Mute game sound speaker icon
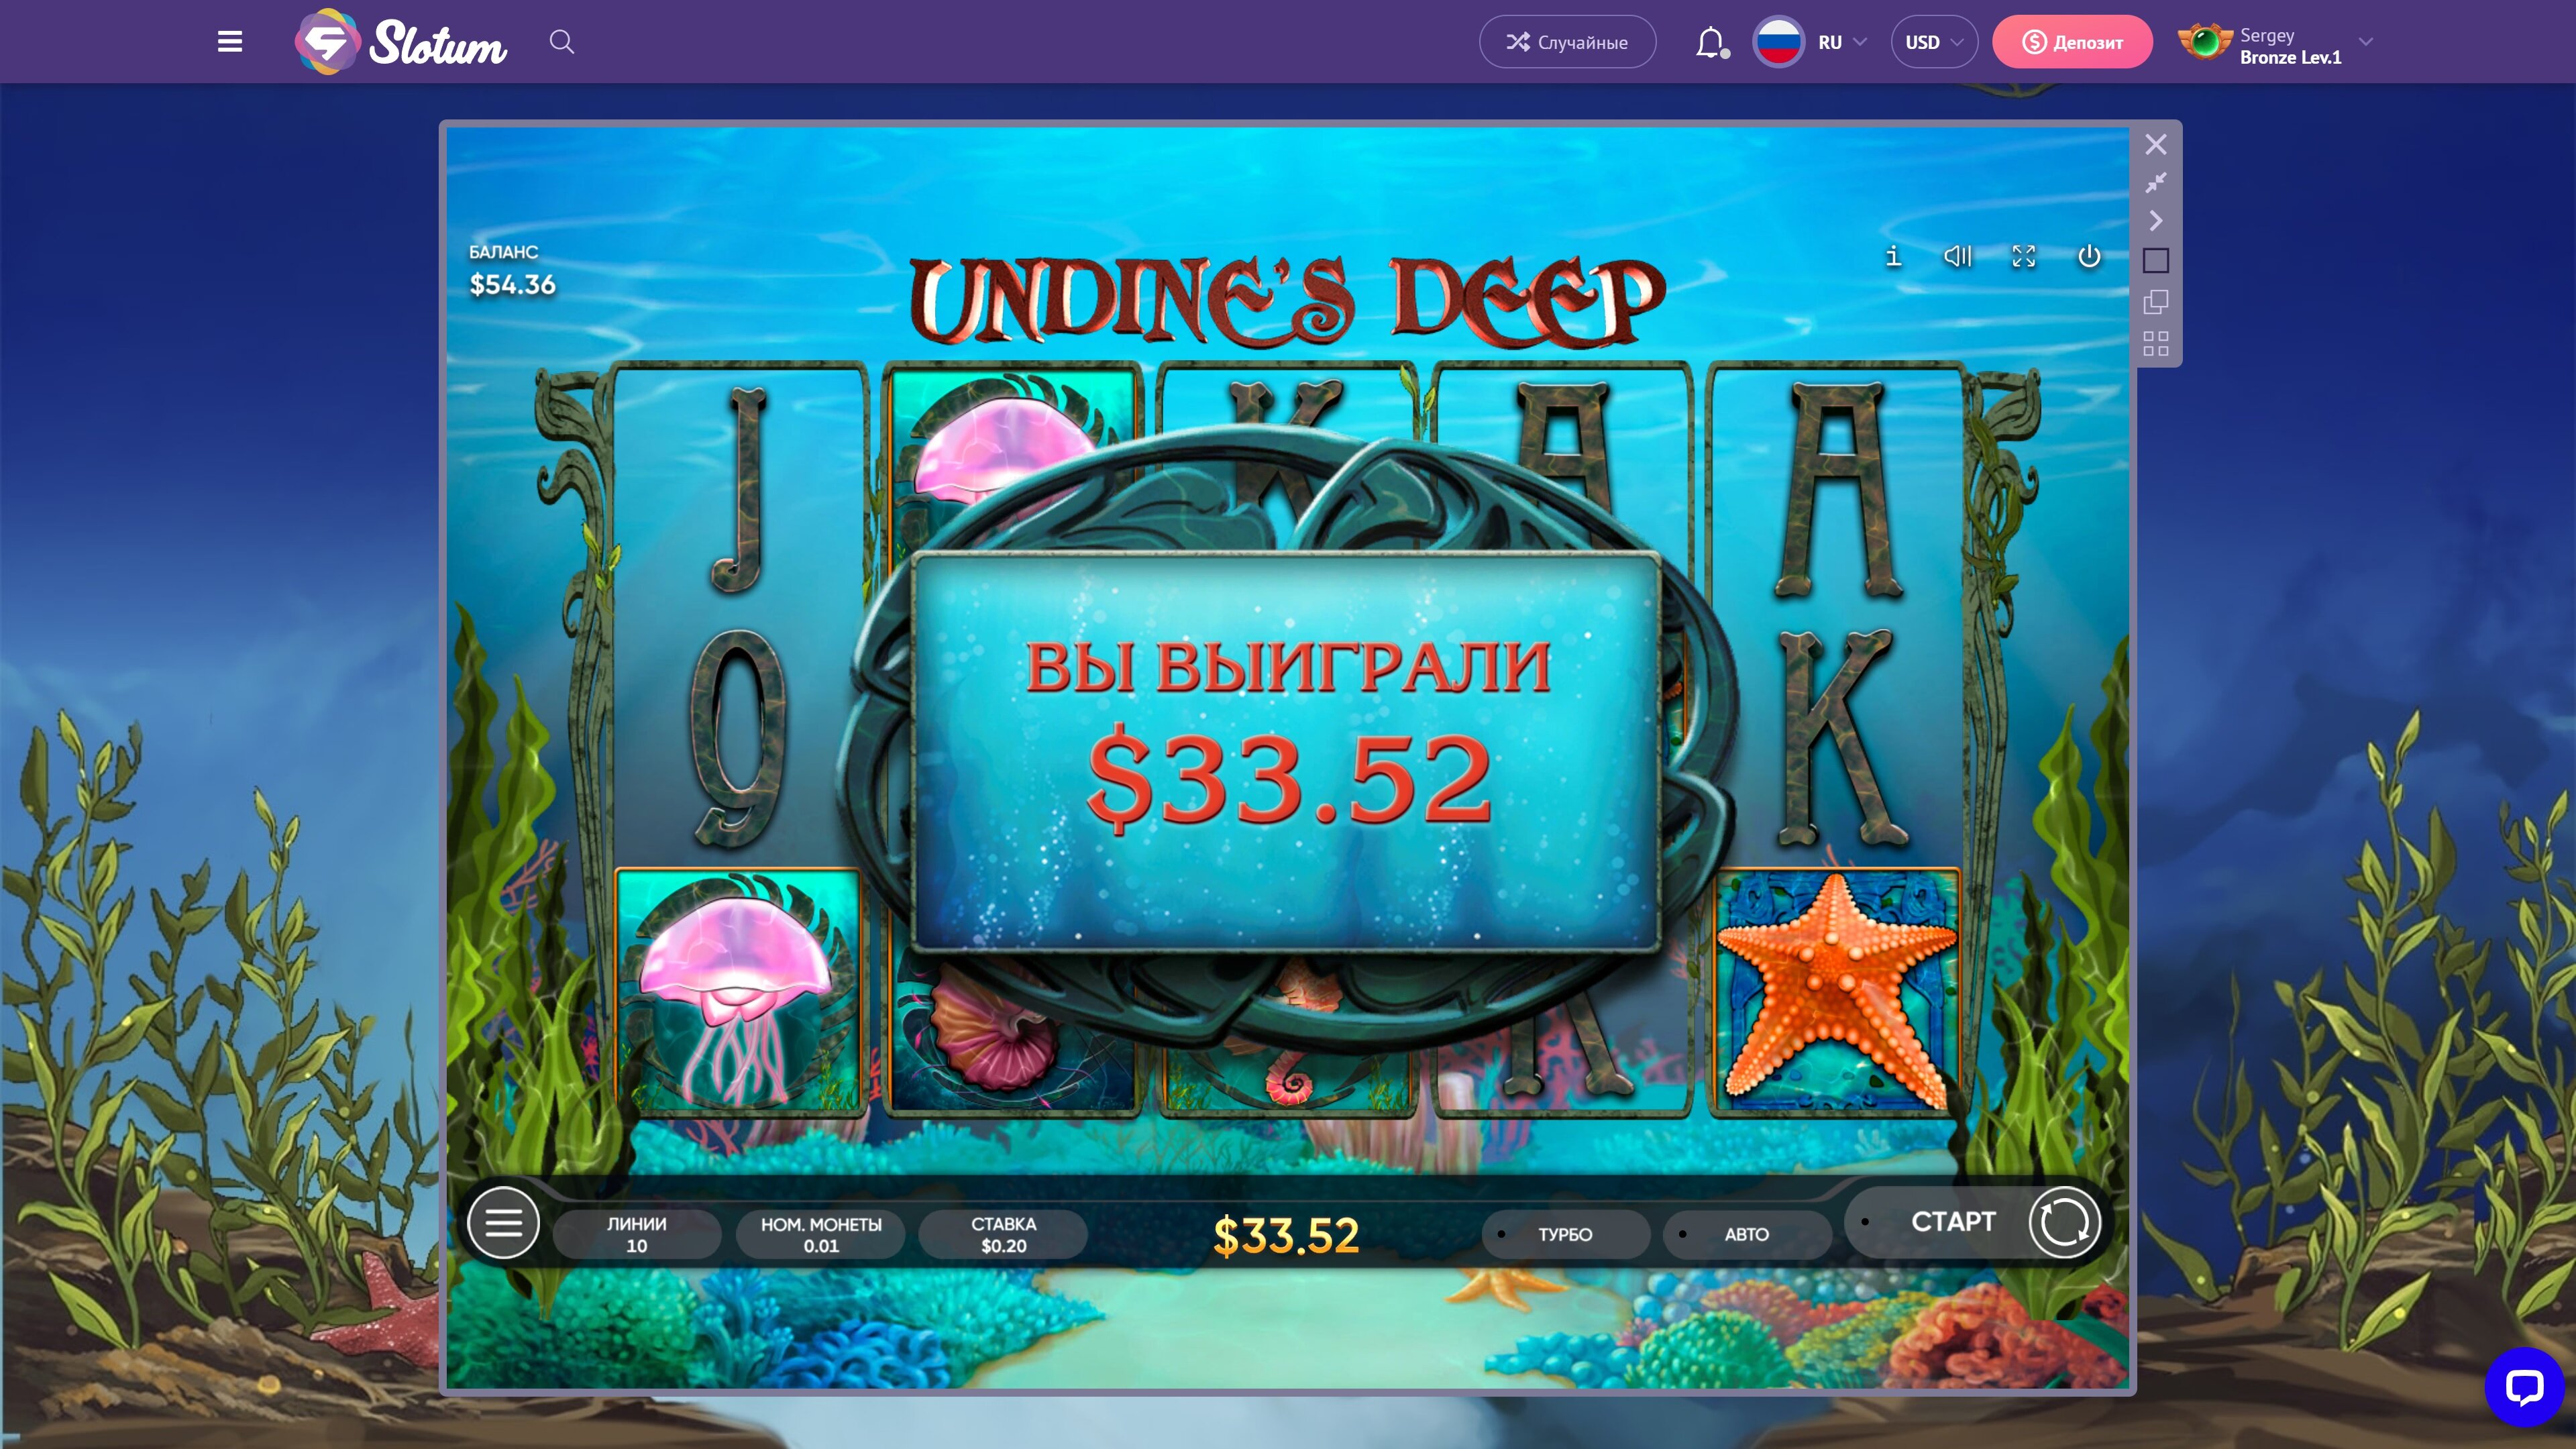2576x1449 pixels. [x=1957, y=257]
